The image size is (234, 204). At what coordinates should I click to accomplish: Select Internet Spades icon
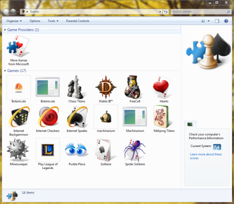77,117
